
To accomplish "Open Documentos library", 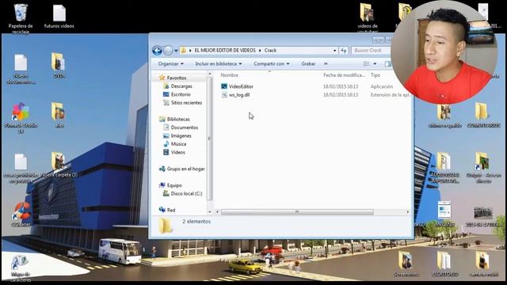I will 185,127.
